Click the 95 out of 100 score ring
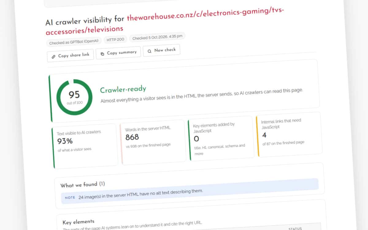 [74, 97]
